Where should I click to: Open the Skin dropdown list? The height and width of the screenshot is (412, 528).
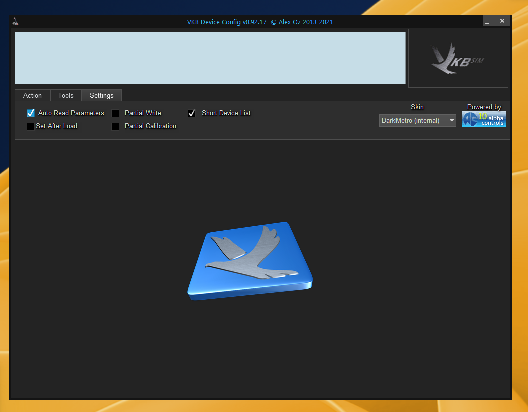pos(418,120)
